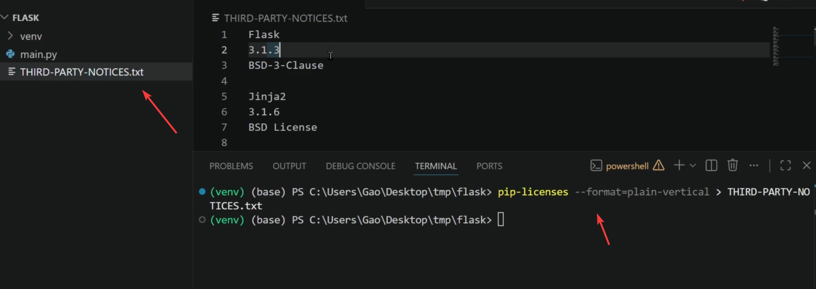Click 'BSD-3-Clause' on line 3
Image resolution: width=816 pixels, height=289 pixels.
(x=286, y=65)
